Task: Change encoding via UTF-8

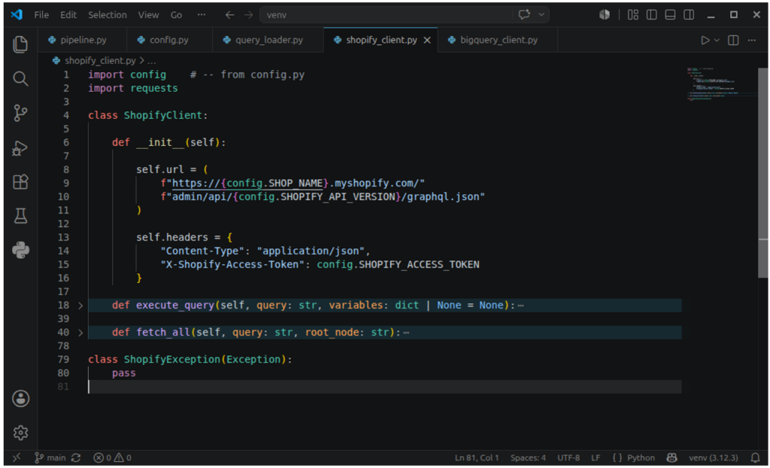Action: coord(568,457)
